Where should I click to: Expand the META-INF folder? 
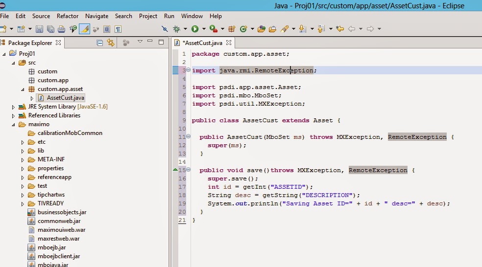point(23,160)
